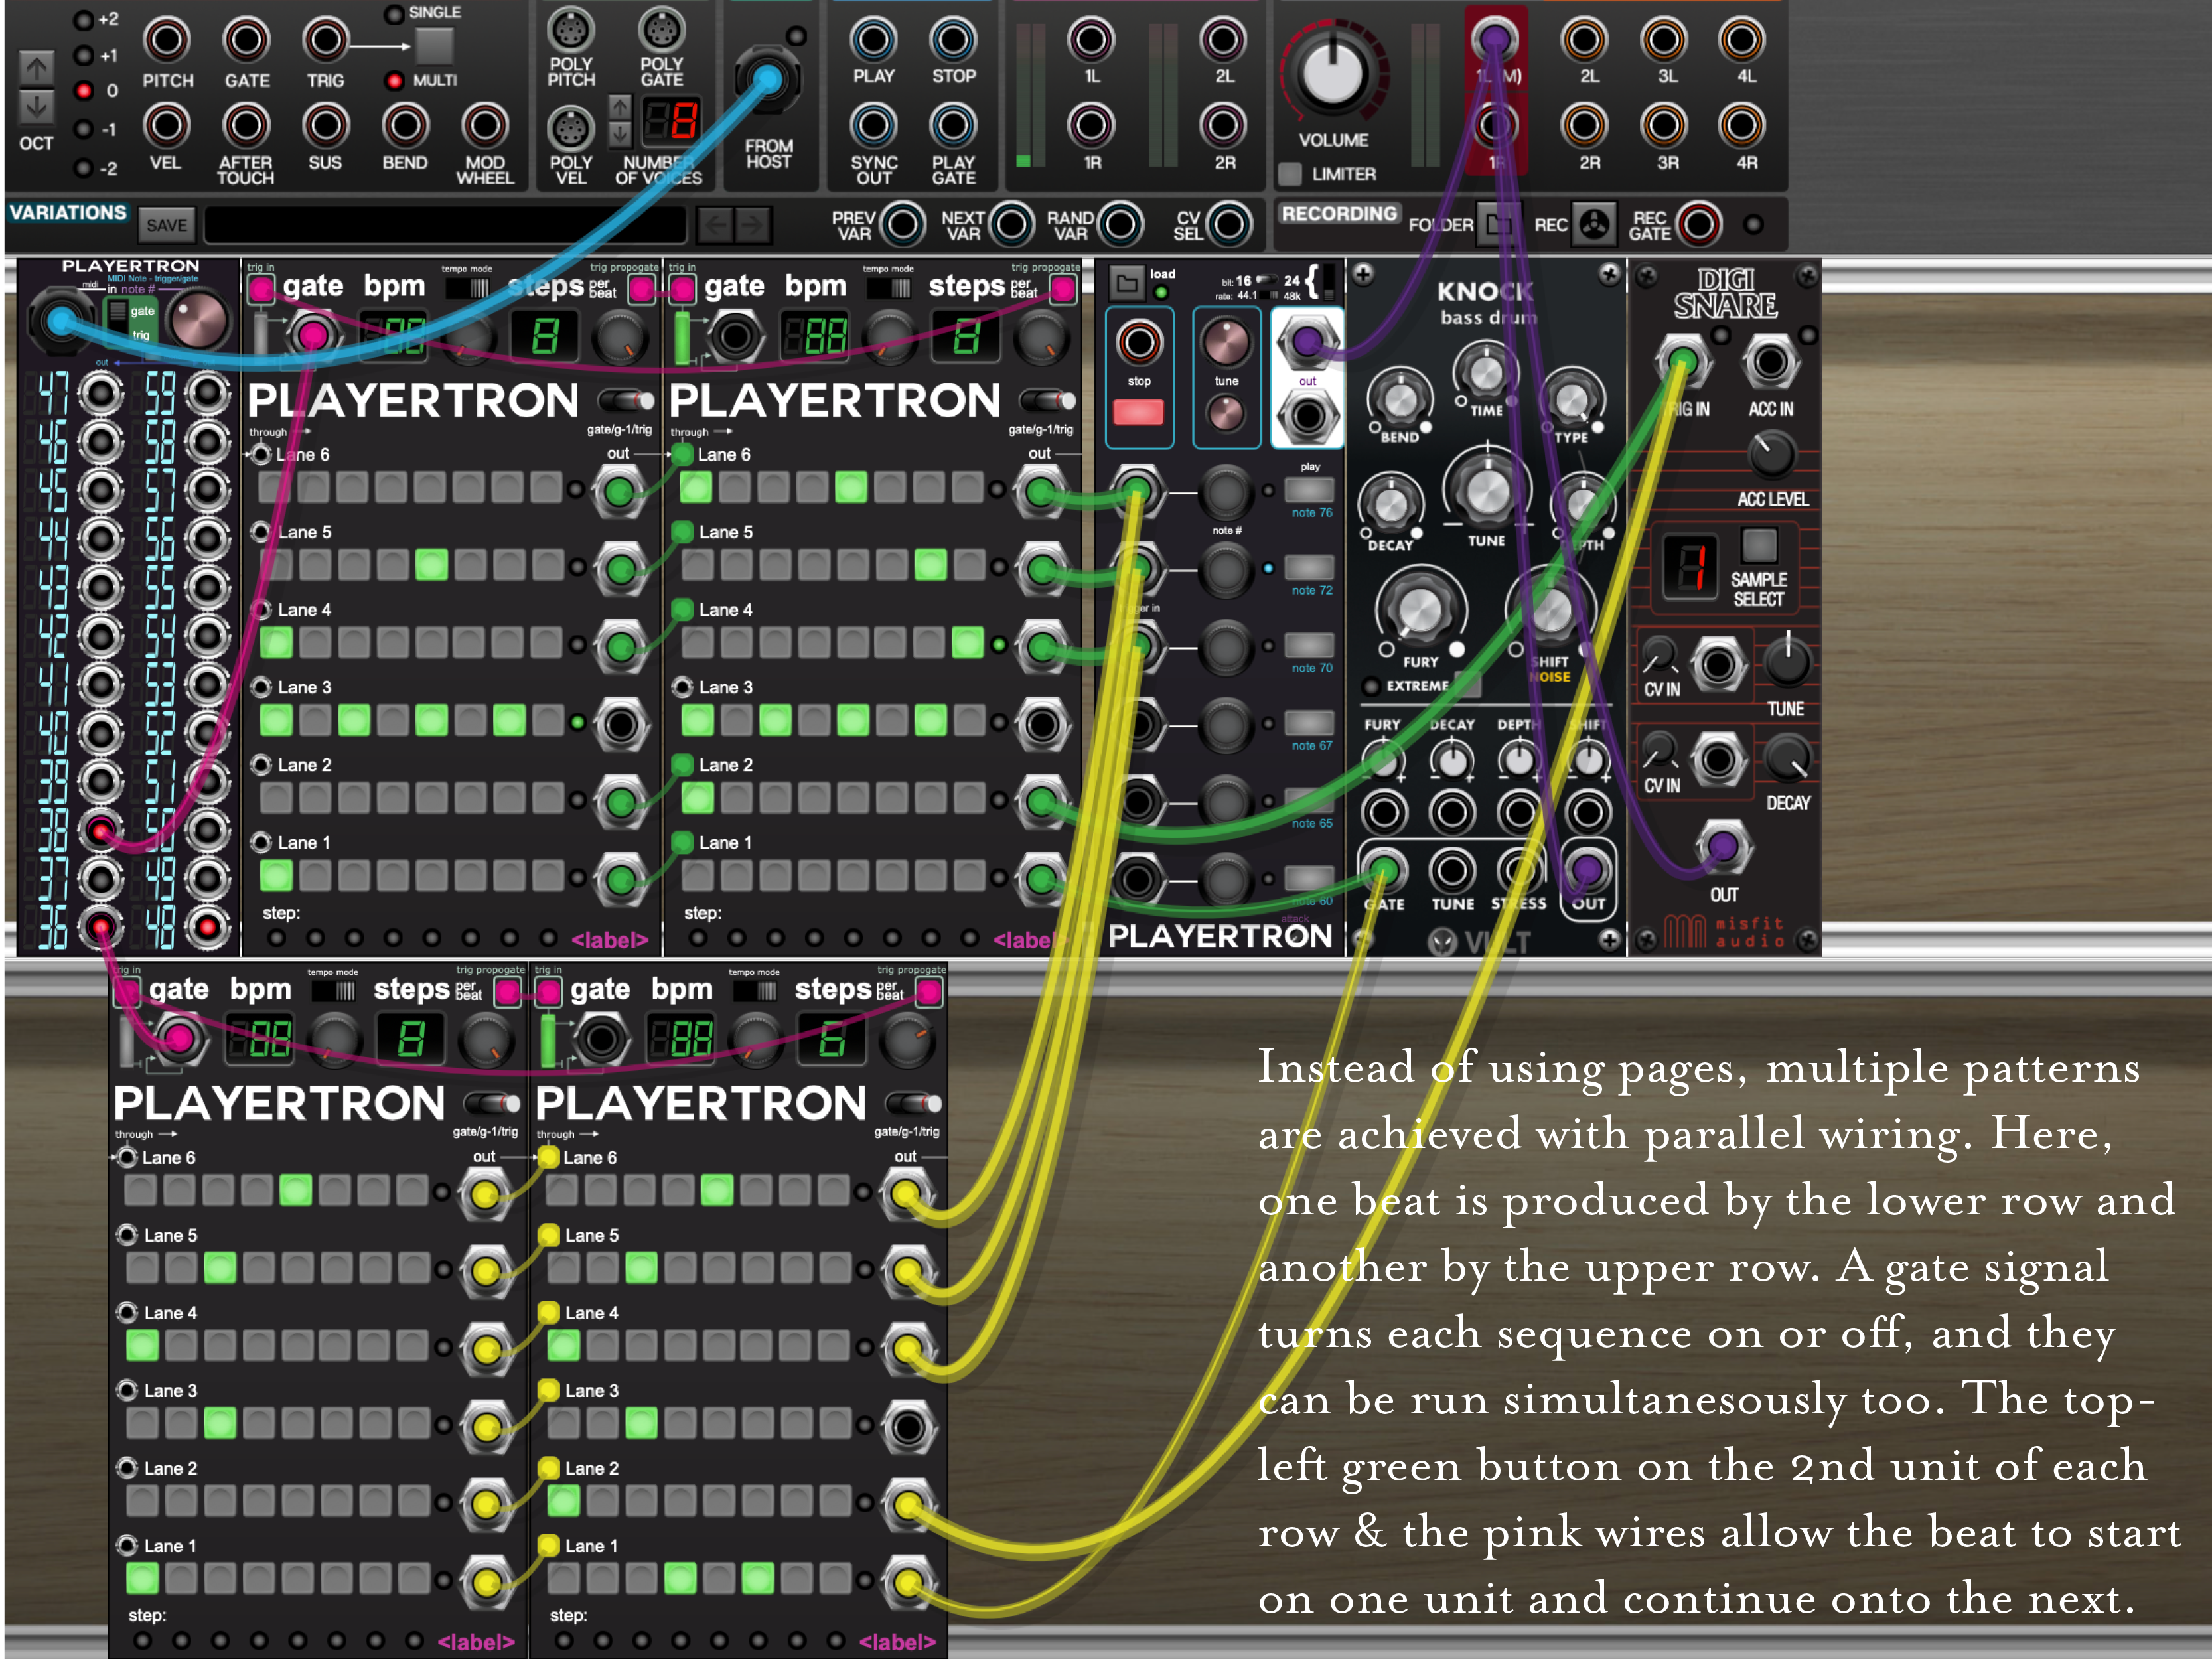This screenshot has height=1659, width=2212.
Task: Increase Number of Voices with up arrow
Action: 621,106
